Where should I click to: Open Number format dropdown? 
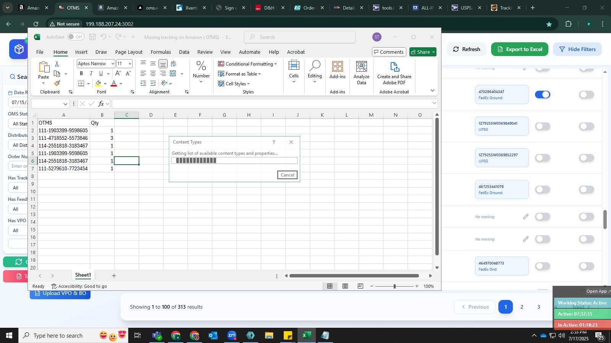pyautogui.click(x=201, y=72)
